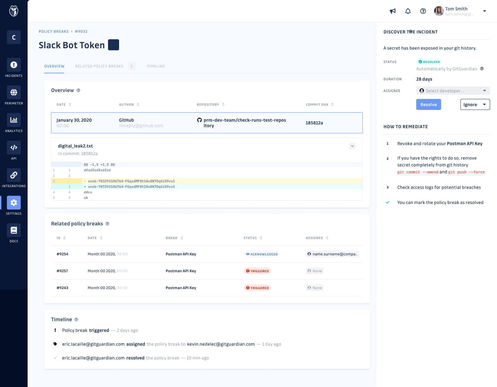Click the prm-dev-team/check-runs-test-repository name
The width and height of the screenshot is (497, 387).
click(245, 123)
